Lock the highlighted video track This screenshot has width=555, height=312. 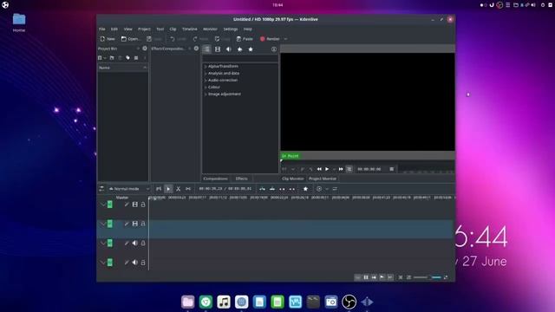[x=143, y=224]
